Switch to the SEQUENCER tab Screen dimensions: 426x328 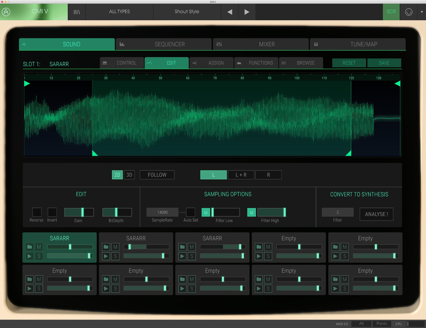164,44
